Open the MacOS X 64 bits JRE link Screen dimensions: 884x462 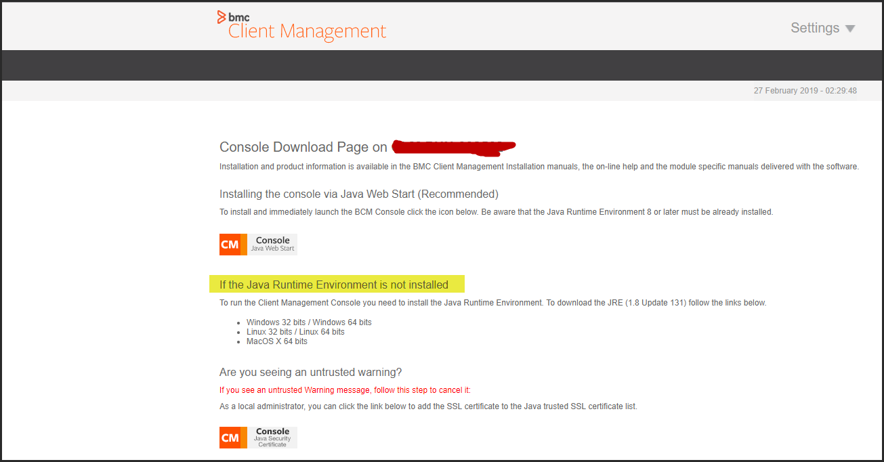(277, 341)
